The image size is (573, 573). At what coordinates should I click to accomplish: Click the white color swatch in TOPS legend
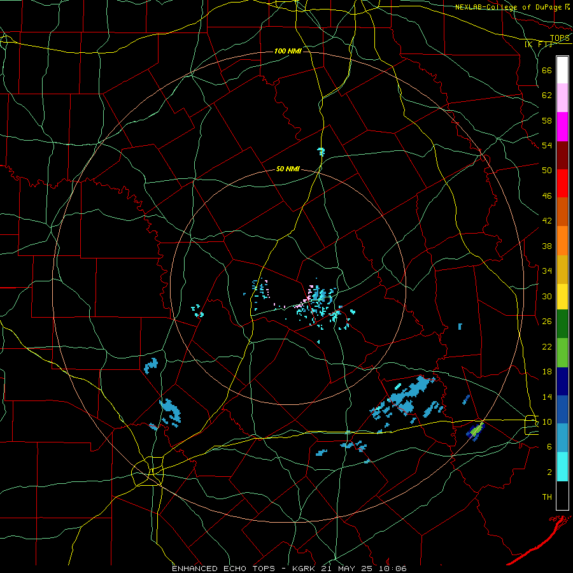[562, 70]
